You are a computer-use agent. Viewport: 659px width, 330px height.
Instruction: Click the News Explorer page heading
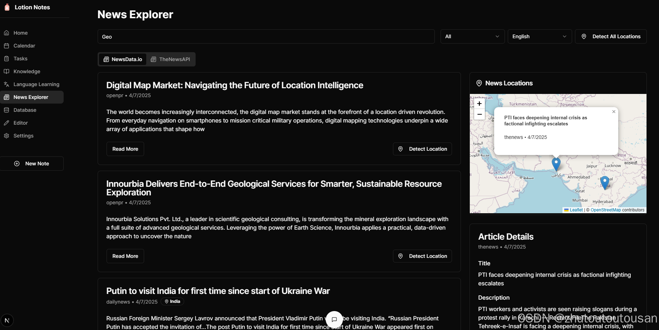[x=135, y=15]
